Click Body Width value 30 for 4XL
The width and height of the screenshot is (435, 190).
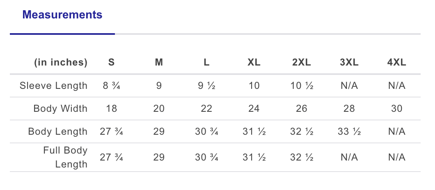(397, 109)
